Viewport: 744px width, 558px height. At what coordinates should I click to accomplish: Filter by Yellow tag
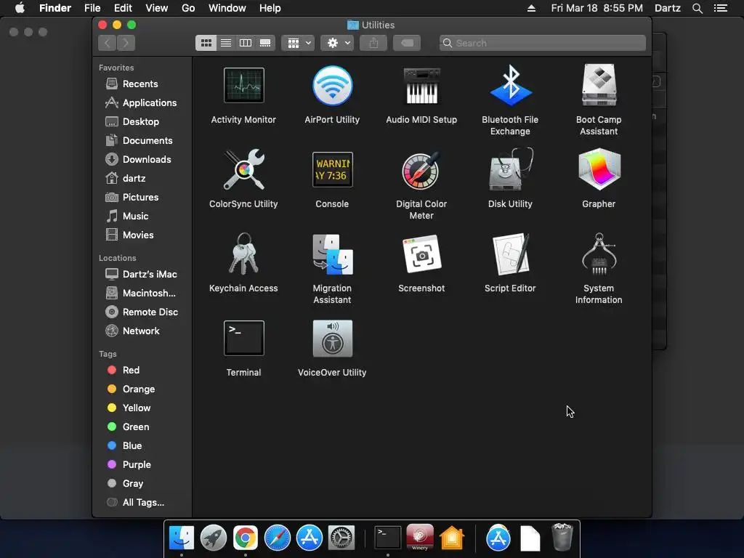tap(136, 408)
